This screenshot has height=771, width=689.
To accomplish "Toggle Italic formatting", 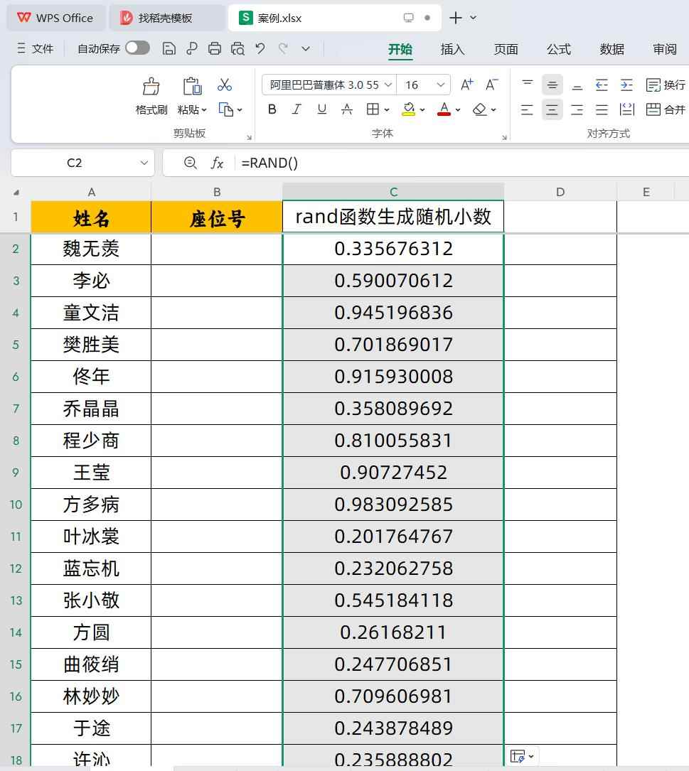I will point(297,109).
